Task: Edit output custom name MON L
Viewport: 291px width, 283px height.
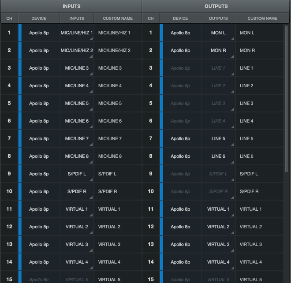Action: point(259,33)
